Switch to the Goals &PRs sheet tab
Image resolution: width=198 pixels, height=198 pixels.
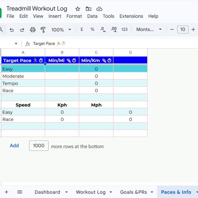(x=133, y=192)
